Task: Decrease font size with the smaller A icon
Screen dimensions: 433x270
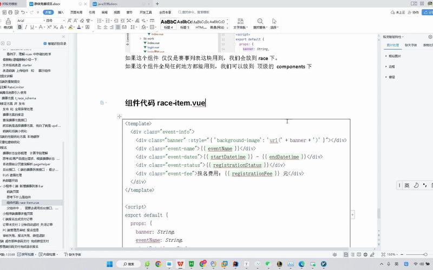Action: click(75, 21)
